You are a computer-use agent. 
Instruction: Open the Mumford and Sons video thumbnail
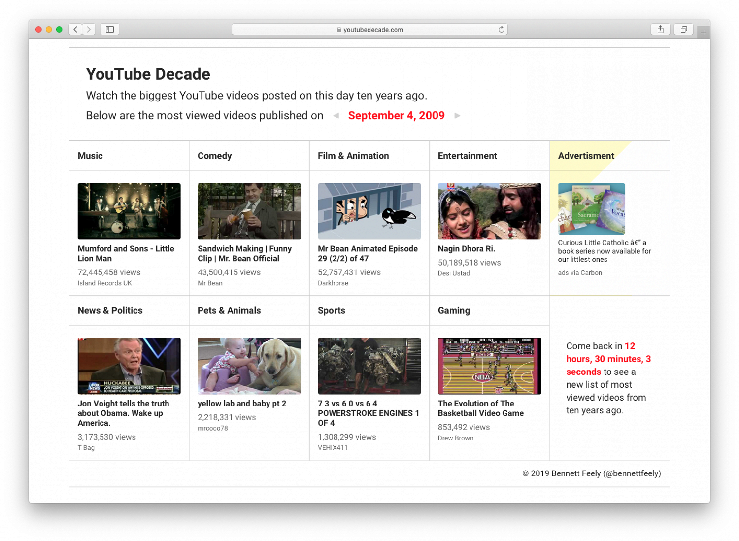pyautogui.click(x=129, y=211)
